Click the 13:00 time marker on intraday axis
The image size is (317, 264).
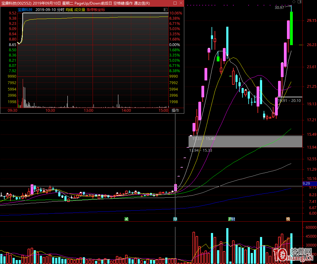89,111
